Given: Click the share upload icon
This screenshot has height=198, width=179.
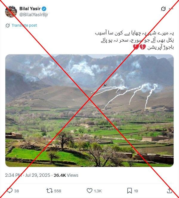Looking at the screenshot, I should 169,191.
